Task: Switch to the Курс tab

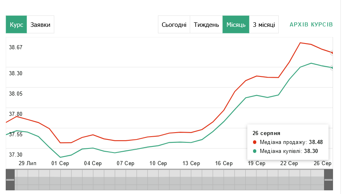Action: coord(16,25)
